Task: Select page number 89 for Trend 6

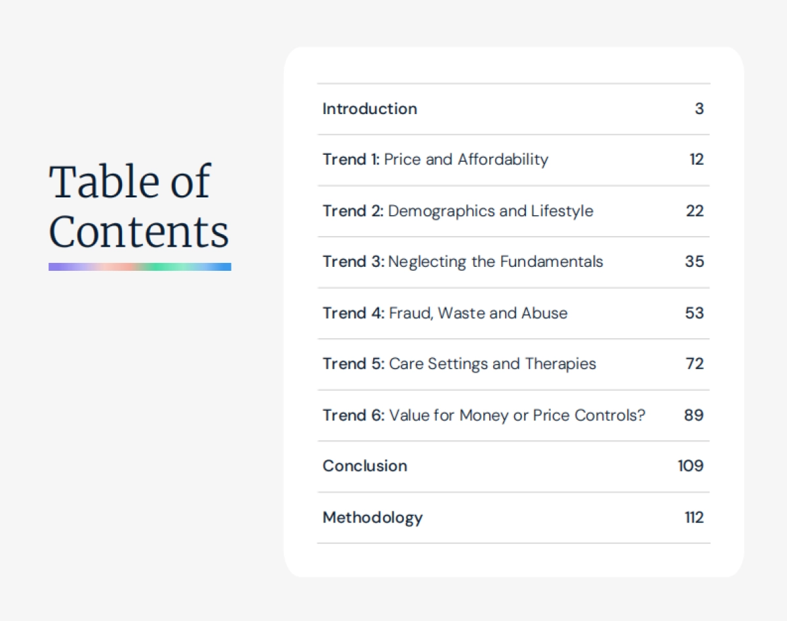Action: coord(694,415)
